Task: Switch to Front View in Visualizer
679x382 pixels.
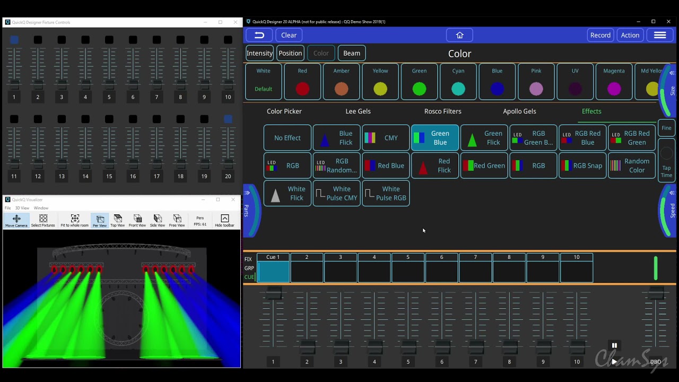Action: tap(137, 221)
